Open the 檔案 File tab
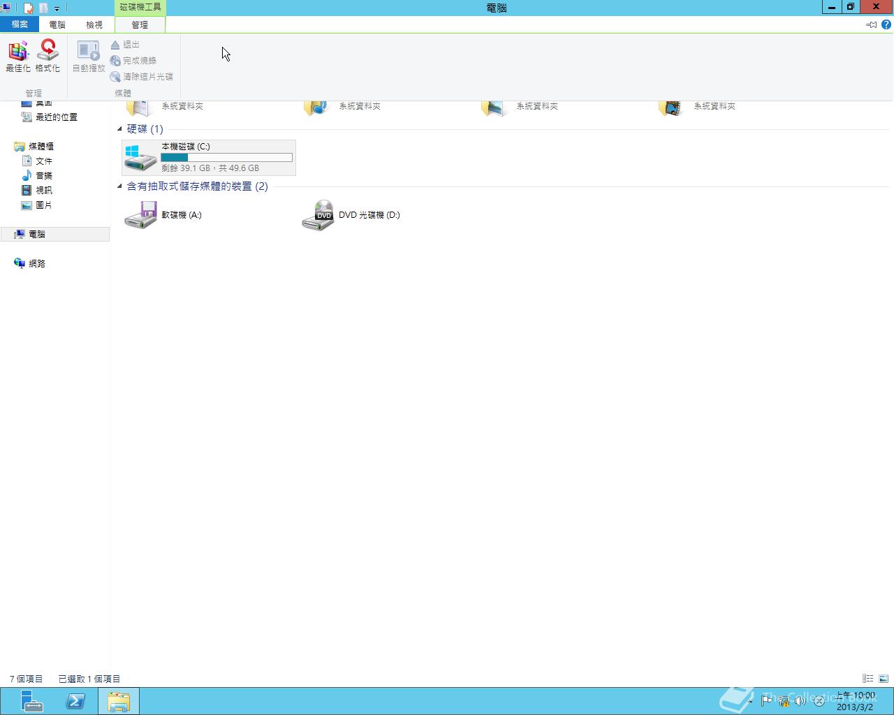The width and height of the screenshot is (894, 715). (20, 24)
